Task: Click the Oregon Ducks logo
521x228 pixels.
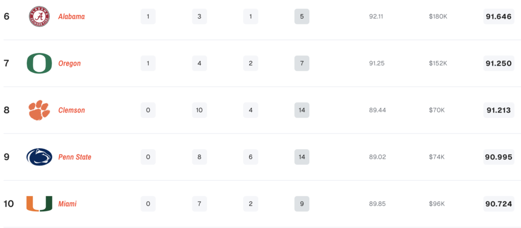Action: coord(39,64)
